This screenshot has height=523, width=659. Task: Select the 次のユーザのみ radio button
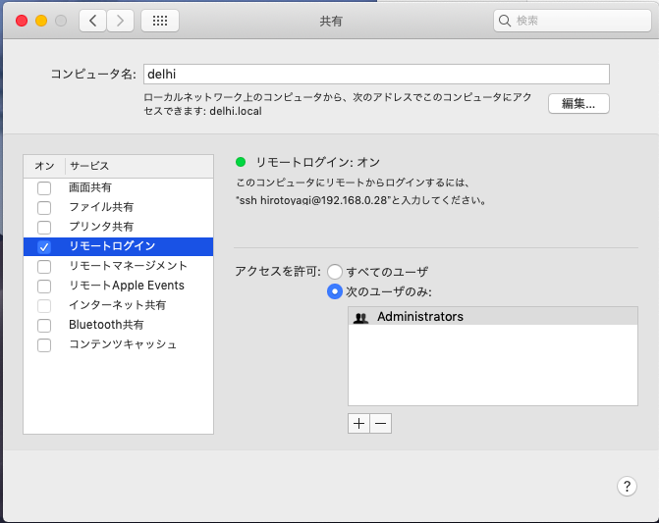[335, 291]
